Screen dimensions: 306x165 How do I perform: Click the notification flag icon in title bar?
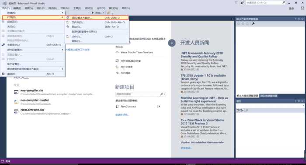tap(236, 3)
